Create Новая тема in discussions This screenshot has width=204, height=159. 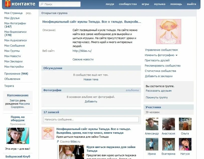tap(91, 79)
